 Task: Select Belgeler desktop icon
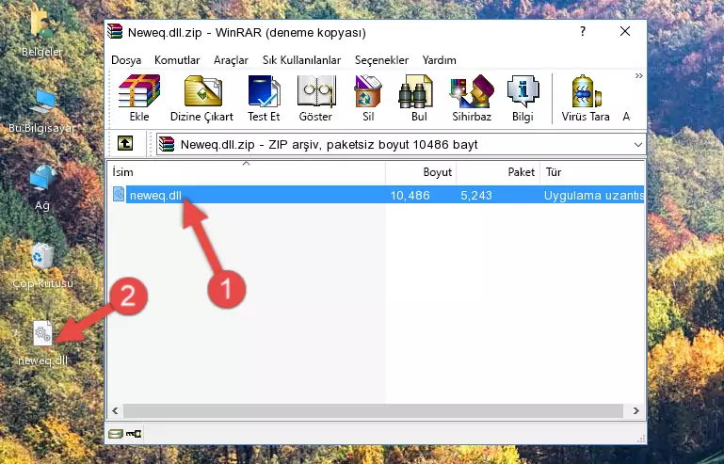point(41,32)
